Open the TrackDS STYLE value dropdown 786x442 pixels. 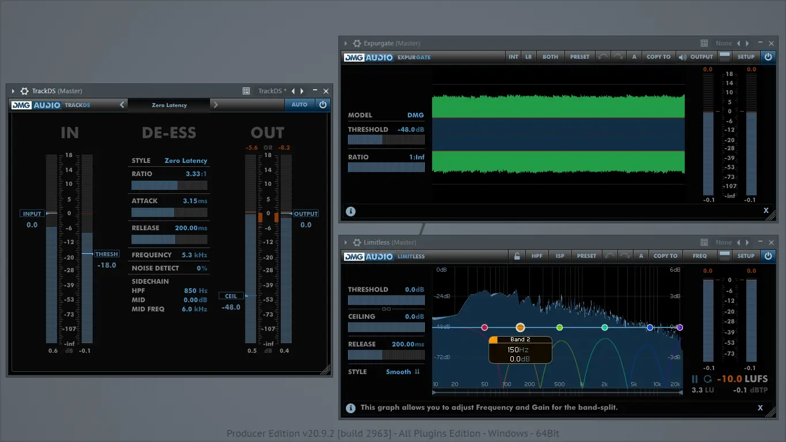click(x=186, y=161)
